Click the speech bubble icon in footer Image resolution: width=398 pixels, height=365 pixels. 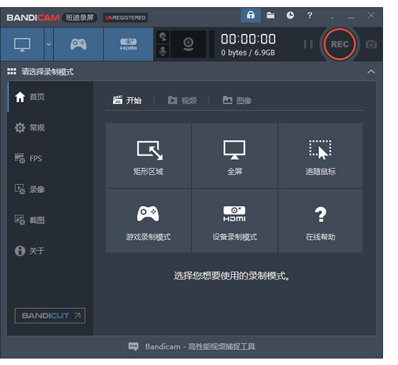click(x=133, y=347)
